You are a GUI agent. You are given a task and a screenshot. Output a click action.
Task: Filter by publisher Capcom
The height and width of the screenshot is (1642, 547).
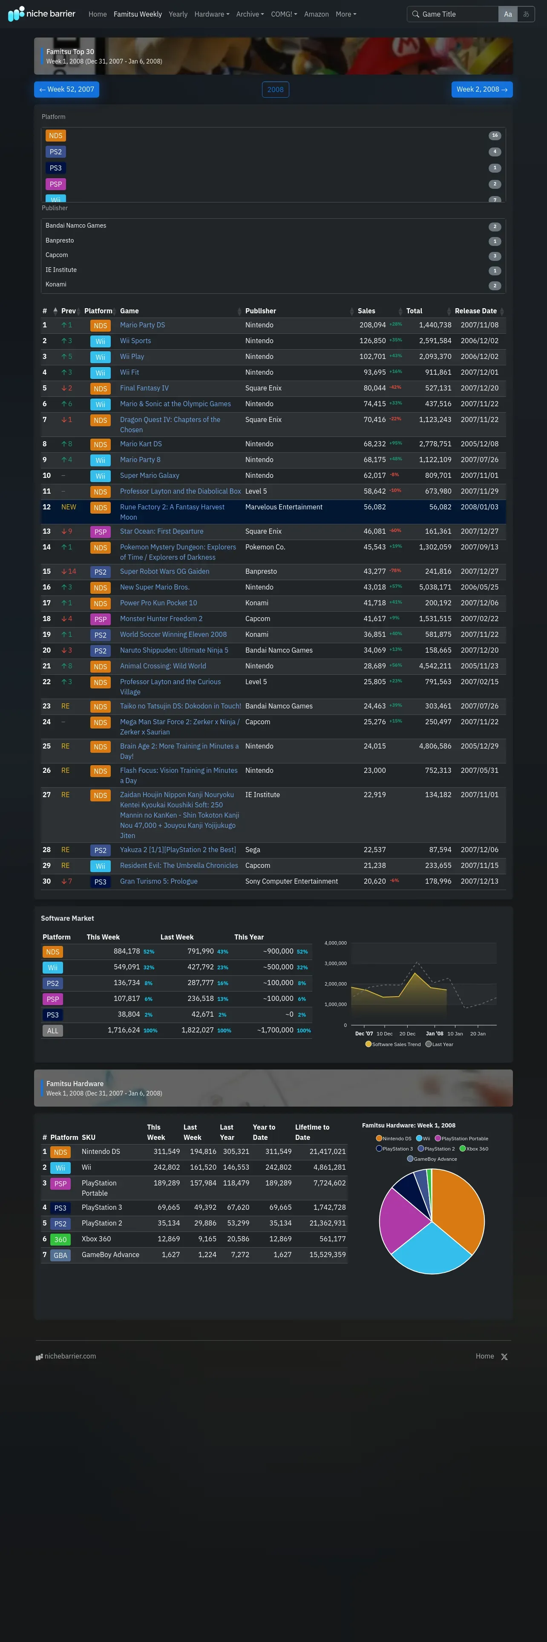click(273, 256)
